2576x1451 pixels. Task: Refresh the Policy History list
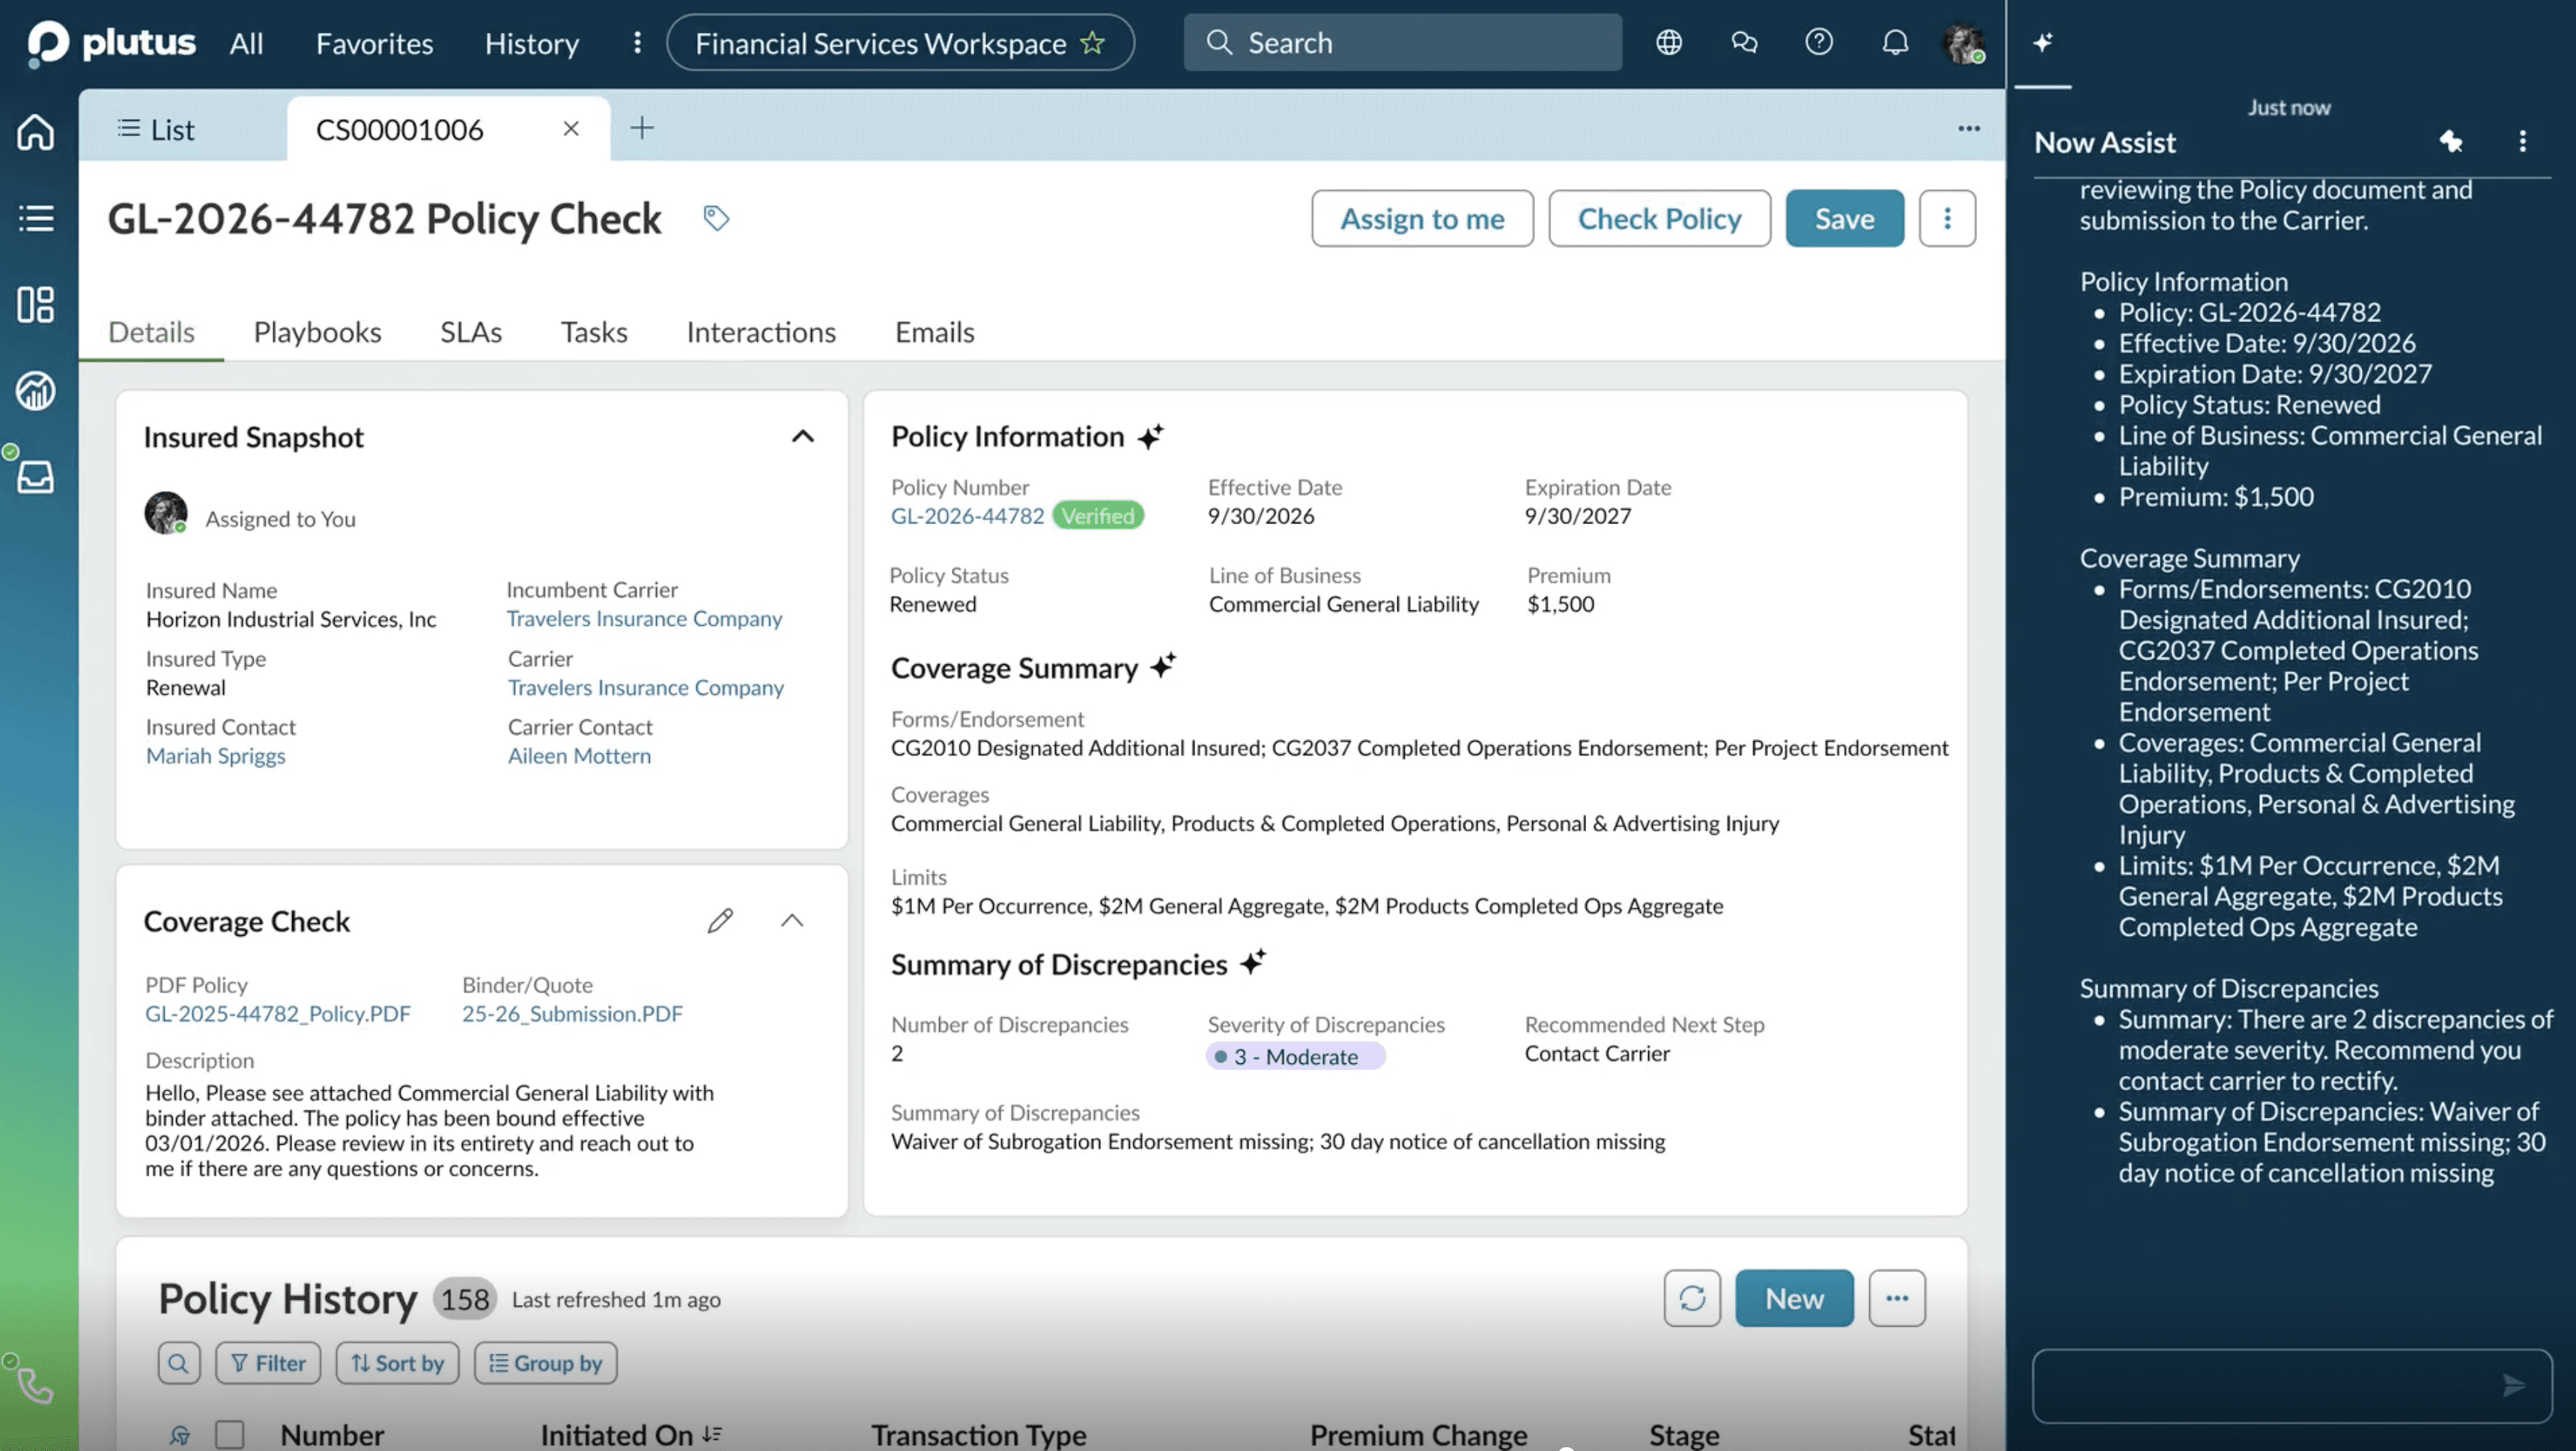click(1692, 1298)
